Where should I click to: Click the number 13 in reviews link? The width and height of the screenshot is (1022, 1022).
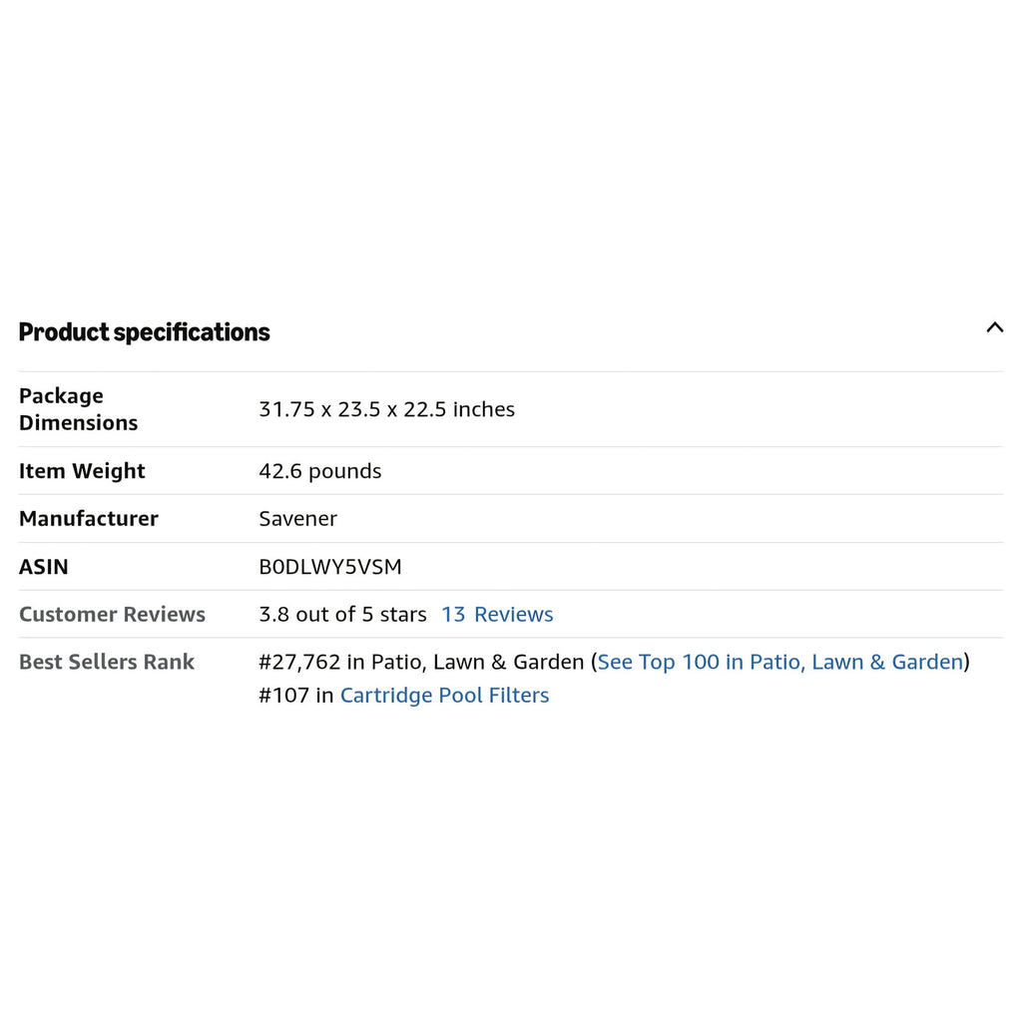tap(454, 614)
